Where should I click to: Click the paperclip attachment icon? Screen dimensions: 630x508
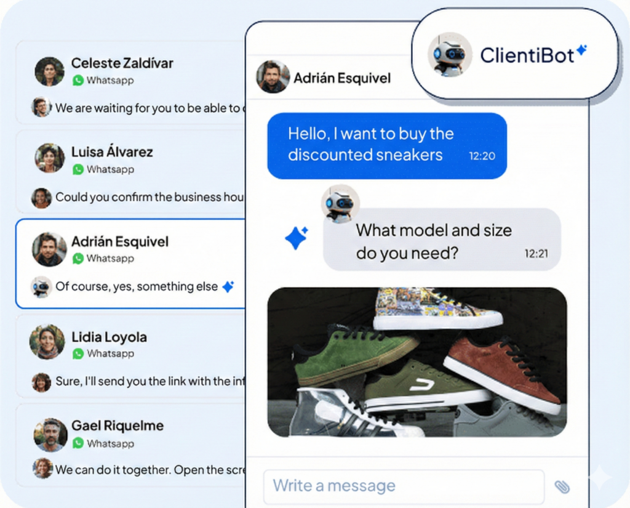(x=562, y=486)
